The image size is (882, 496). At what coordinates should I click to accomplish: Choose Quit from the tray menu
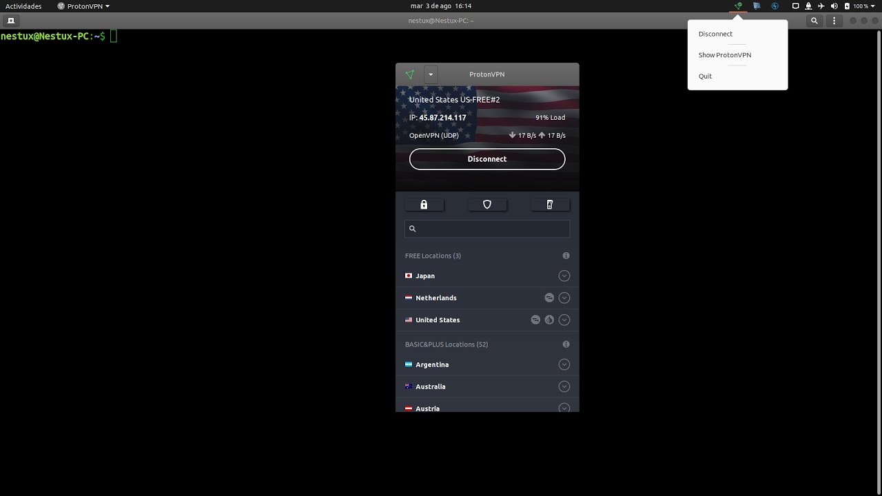705,76
